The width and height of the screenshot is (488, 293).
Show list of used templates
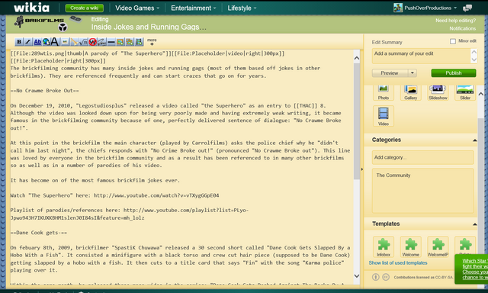(x=398, y=262)
